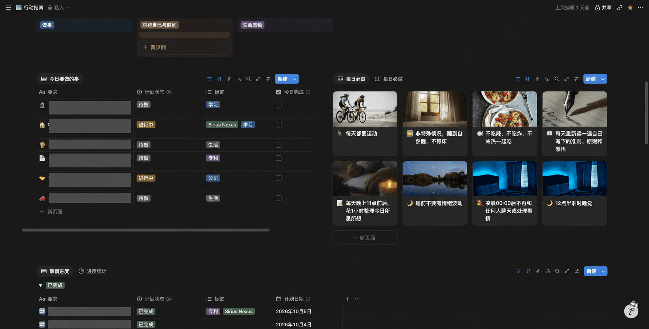
Task: Open the three-dot page options menu
Action: (641, 7)
